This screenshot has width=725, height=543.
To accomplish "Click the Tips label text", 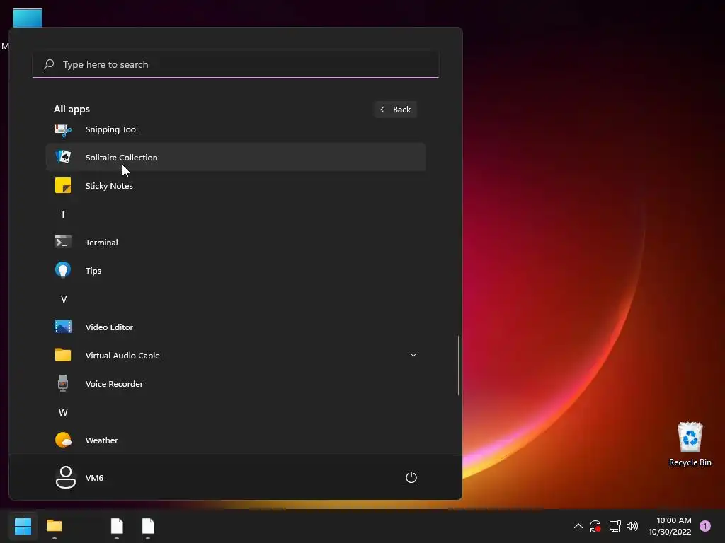I will 93,271.
